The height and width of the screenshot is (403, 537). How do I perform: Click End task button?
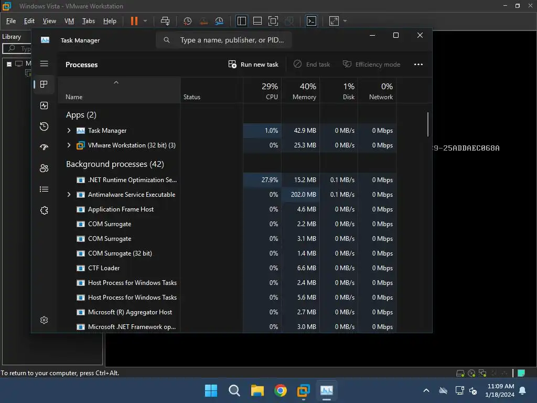[x=312, y=65]
